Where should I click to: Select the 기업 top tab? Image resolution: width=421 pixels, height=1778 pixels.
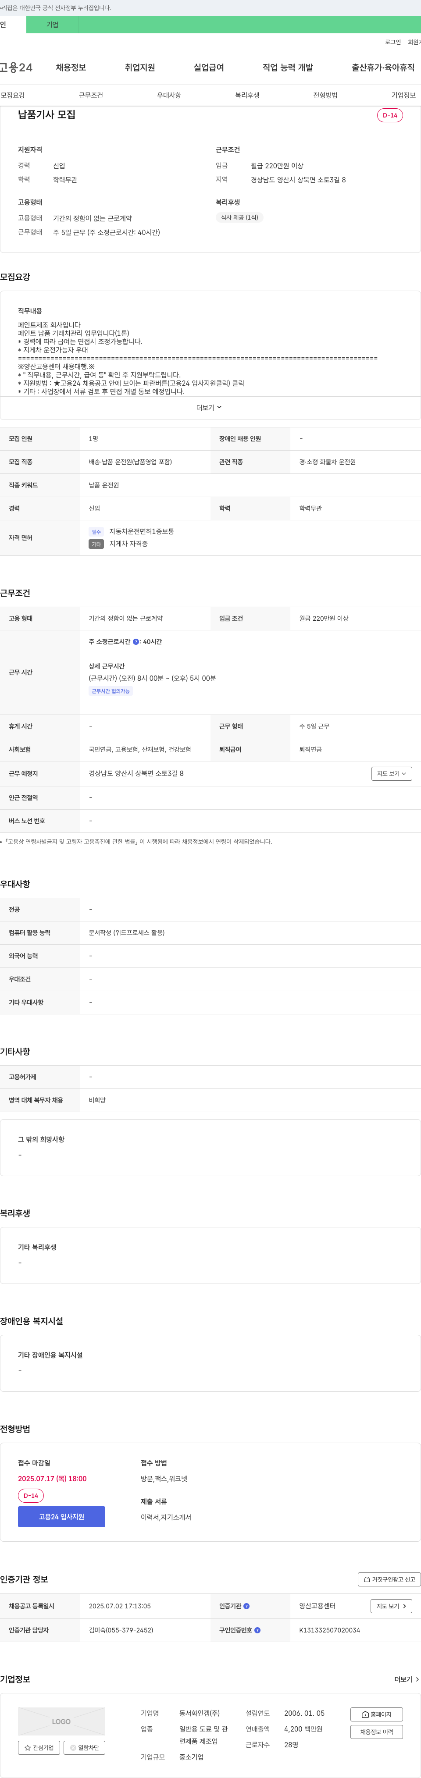[53, 25]
